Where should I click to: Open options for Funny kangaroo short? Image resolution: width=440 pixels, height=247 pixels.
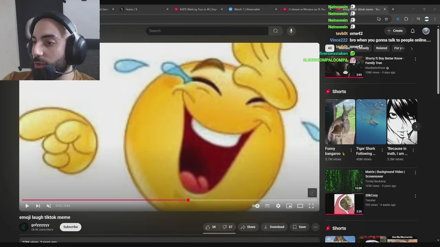(351, 150)
